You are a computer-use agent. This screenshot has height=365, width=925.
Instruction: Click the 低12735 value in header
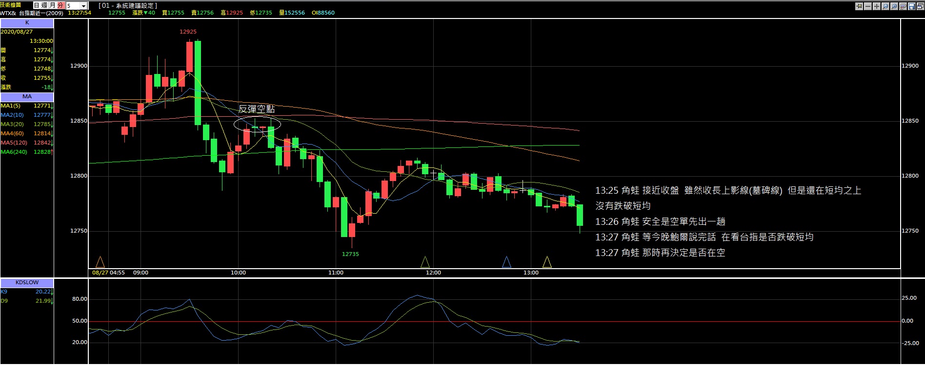click(x=261, y=13)
